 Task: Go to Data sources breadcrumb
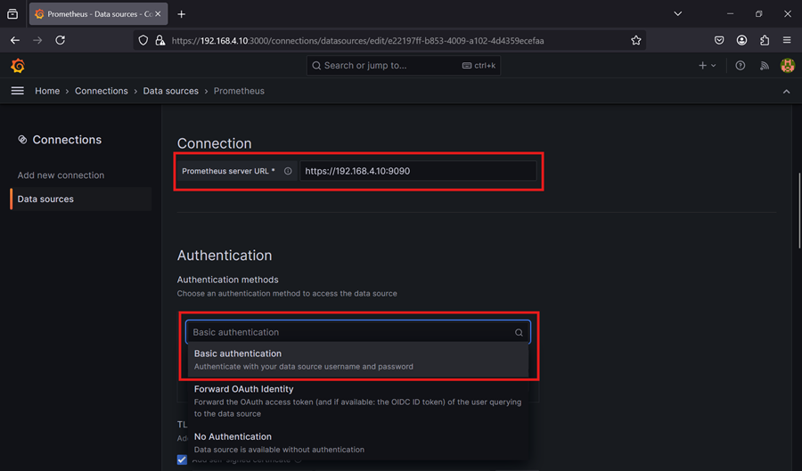coord(171,91)
